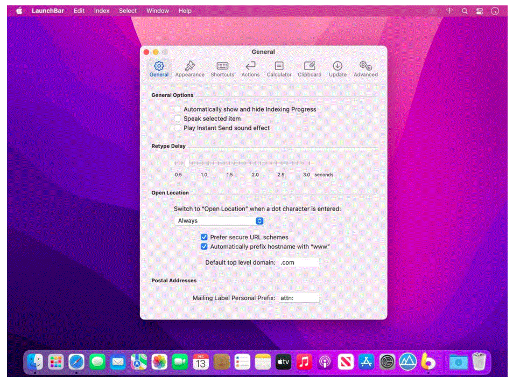Launch FaceTime from the Dock
The height and width of the screenshot is (382, 513).
[x=180, y=362]
